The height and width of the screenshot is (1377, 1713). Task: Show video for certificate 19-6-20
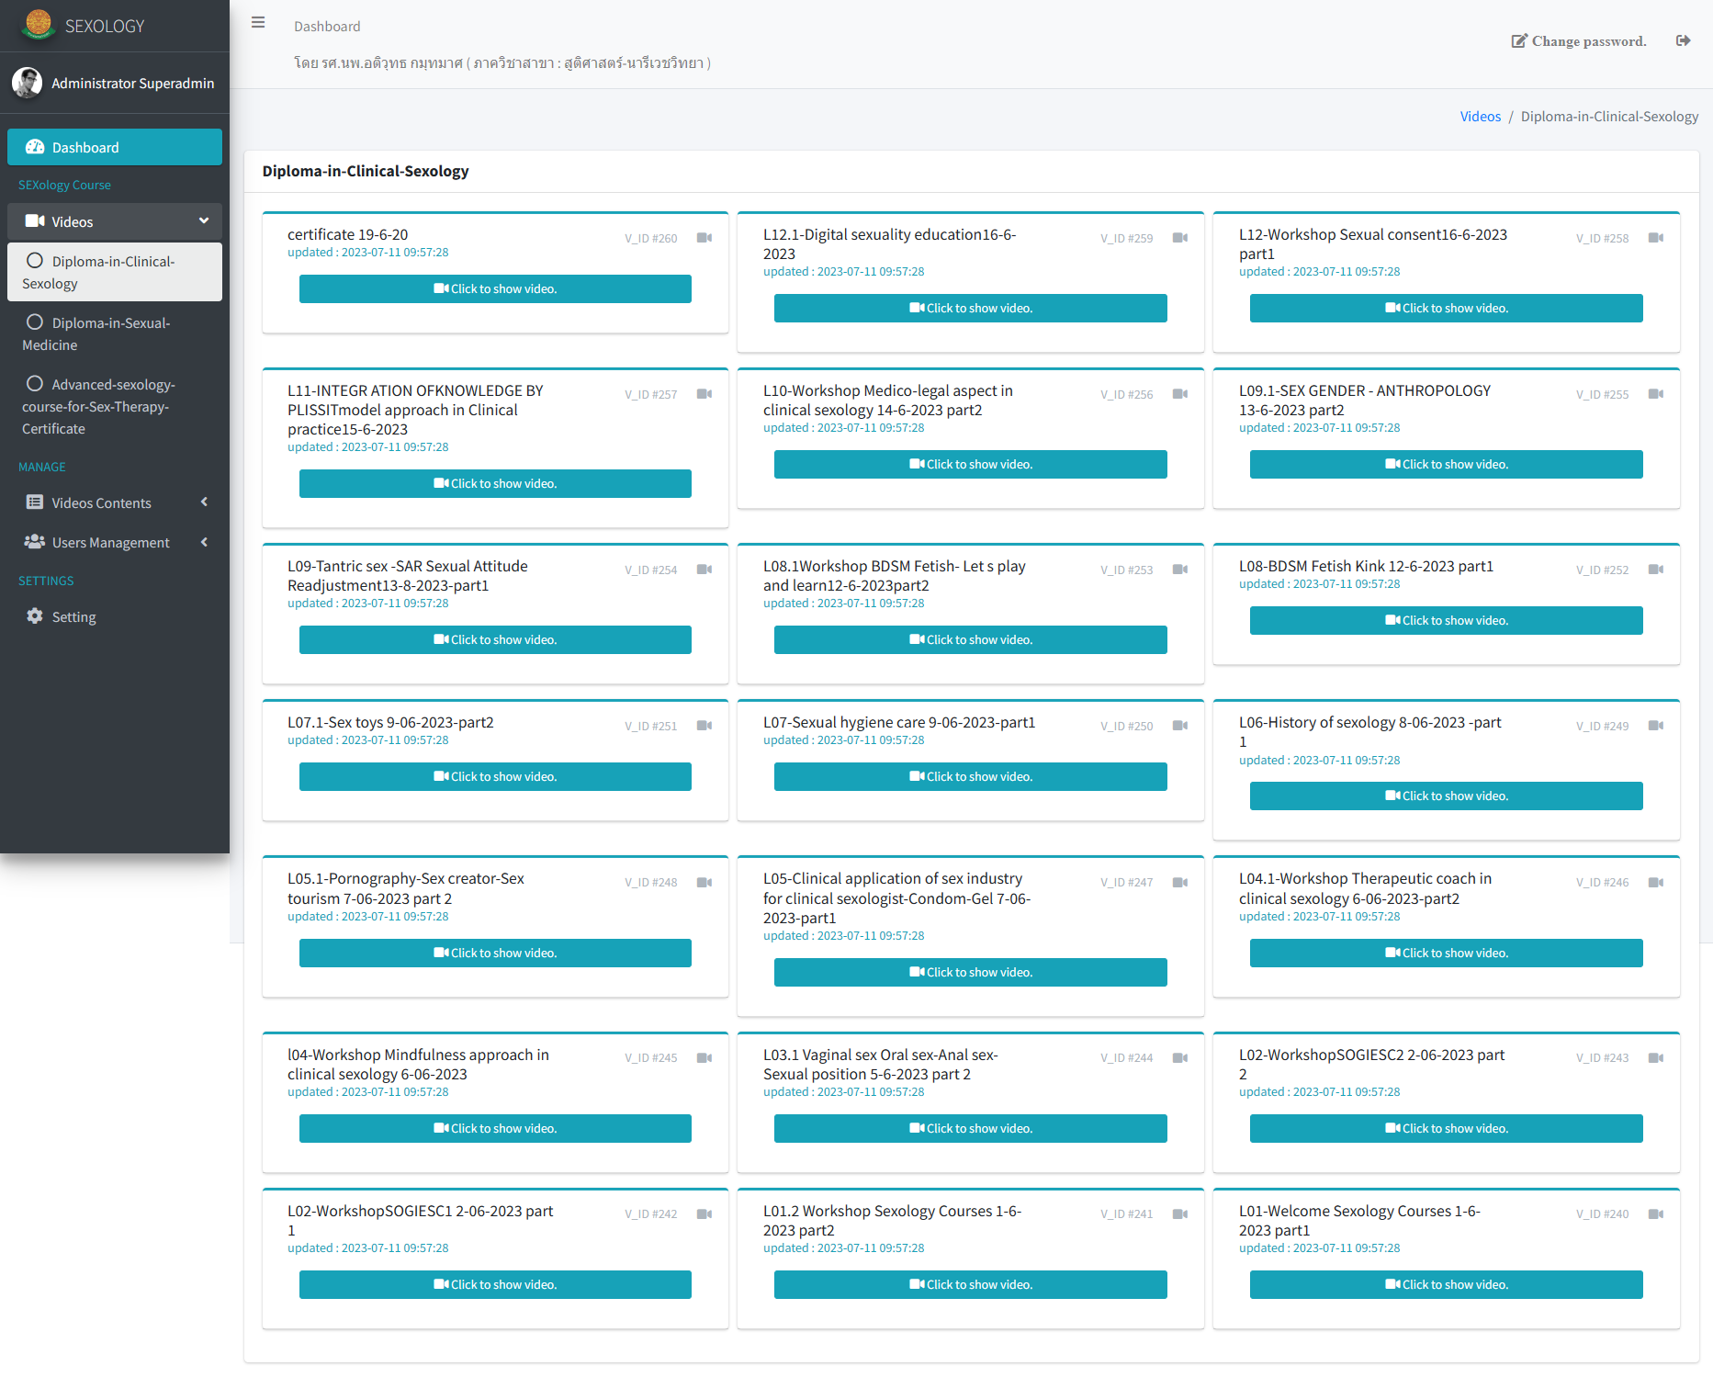(x=495, y=288)
